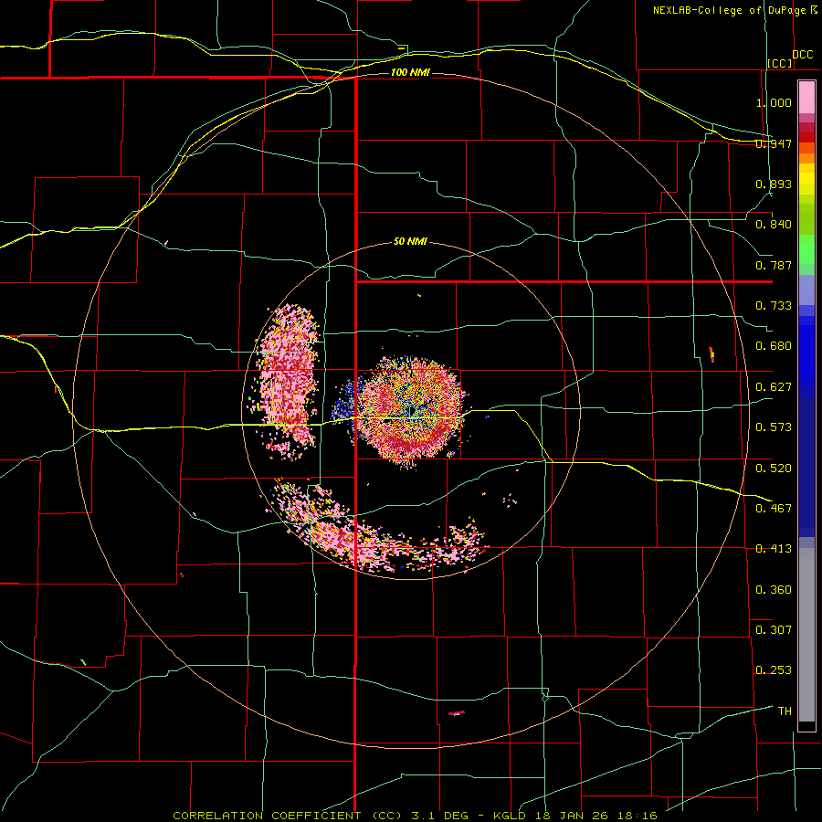Click the "[CC]" legend unit label
This screenshot has width=822, height=822.
point(780,63)
